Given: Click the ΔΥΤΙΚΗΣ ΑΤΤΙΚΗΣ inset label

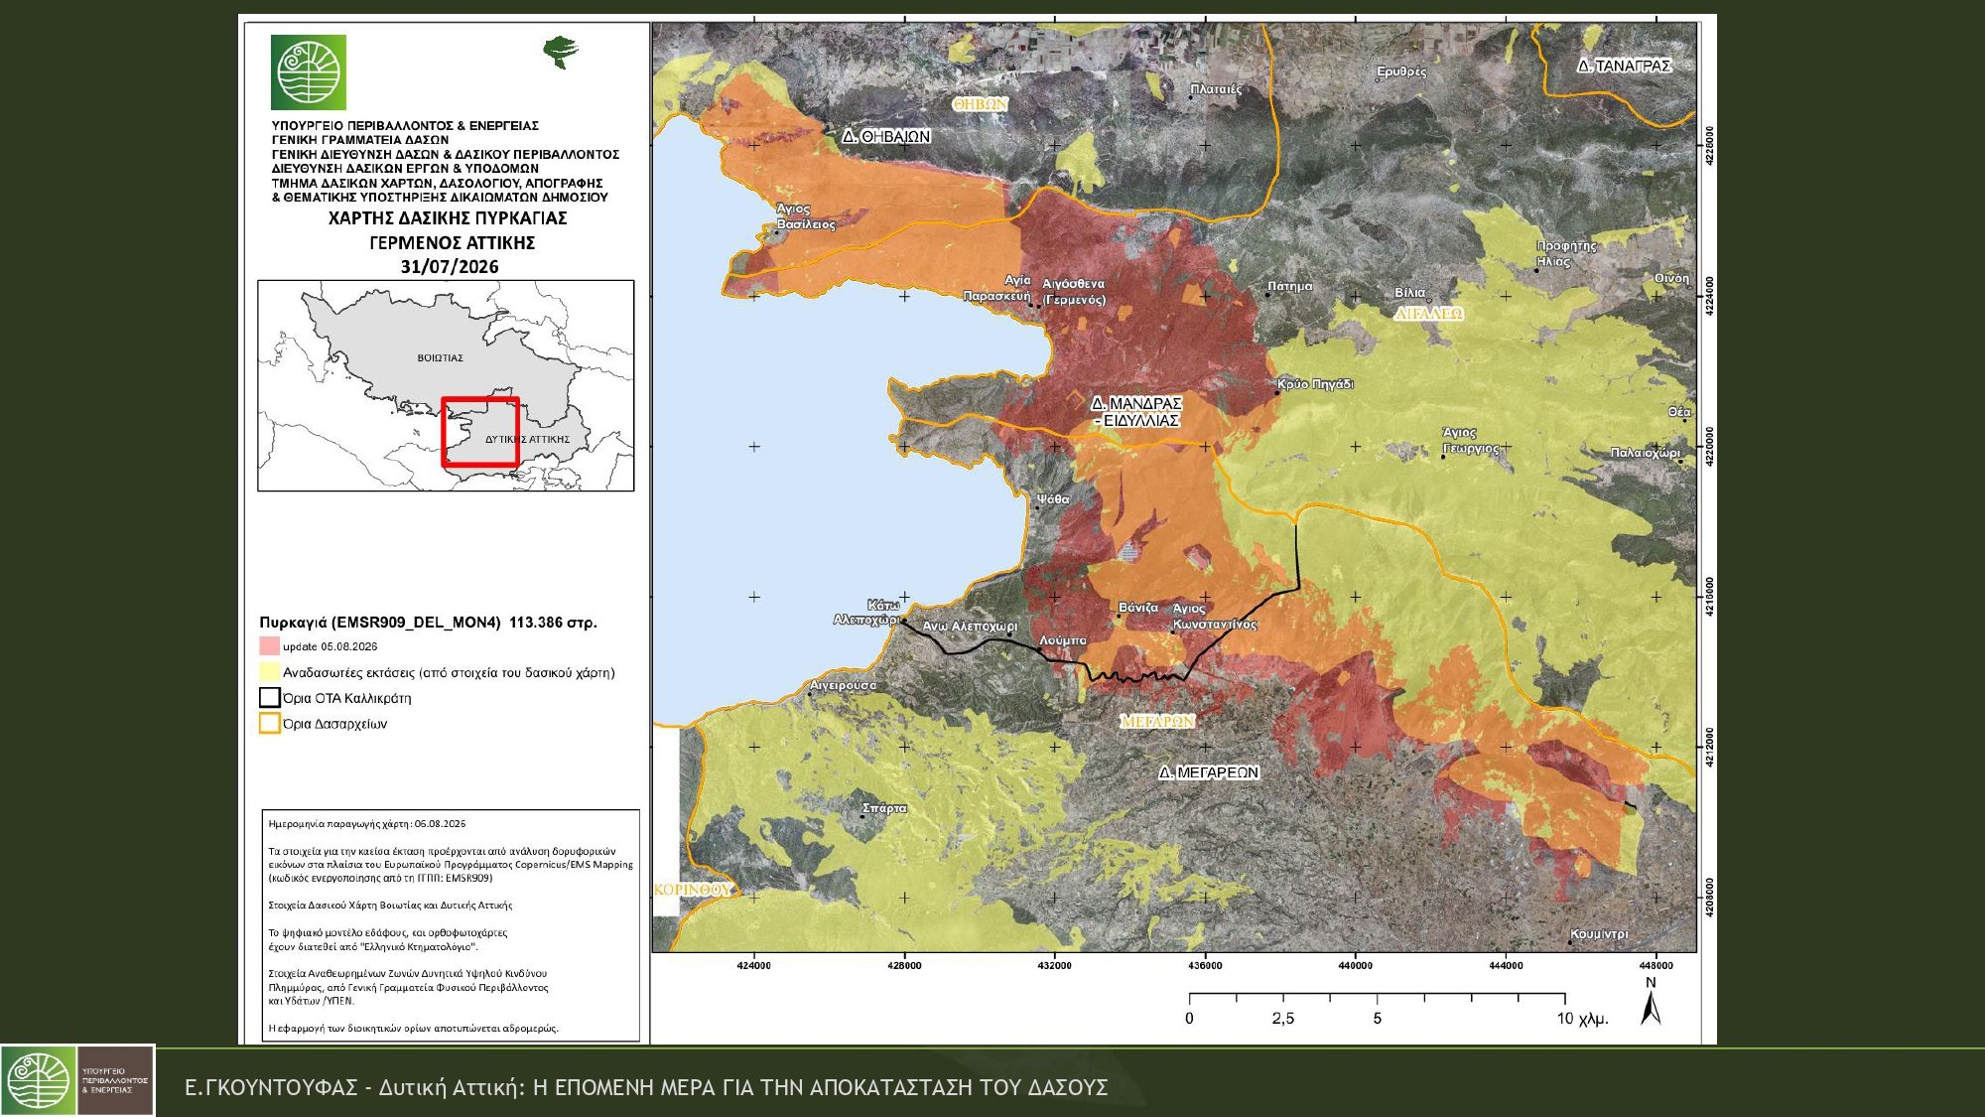Looking at the screenshot, I should [x=527, y=439].
